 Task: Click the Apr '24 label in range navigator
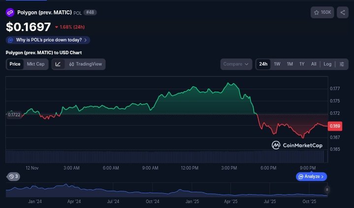tap(74, 202)
